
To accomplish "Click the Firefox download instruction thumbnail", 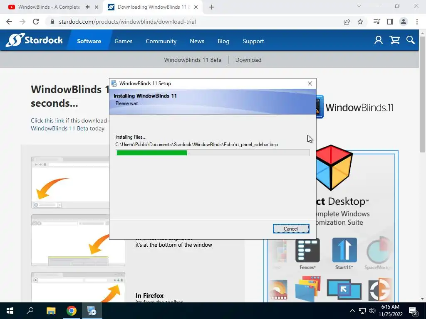I will point(78,287).
